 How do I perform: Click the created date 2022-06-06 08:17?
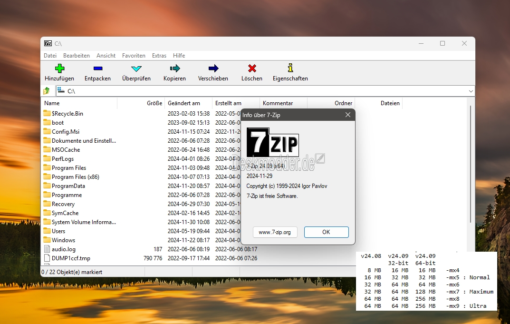pyautogui.click(x=236, y=249)
